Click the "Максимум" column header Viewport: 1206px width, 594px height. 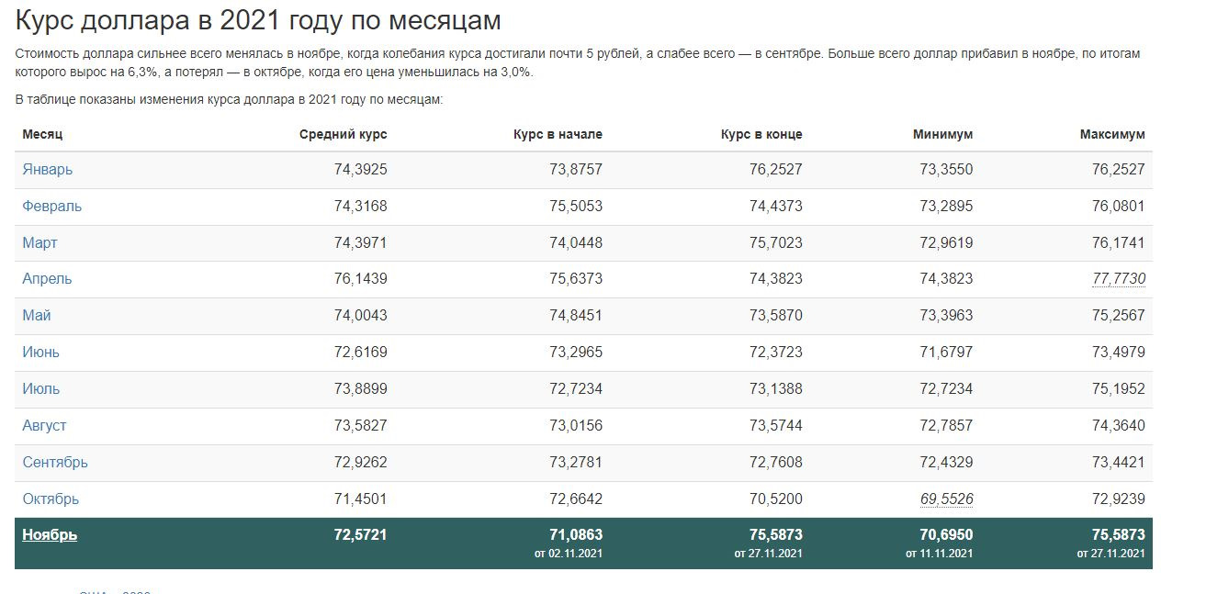tap(1112, 134)
